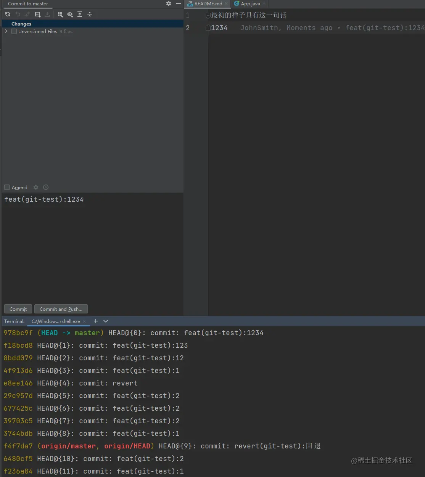This screenshot has height=477, width=425.
Task: Click hash f18bcd8 in terminal
Action: click(x=18, y=345)
